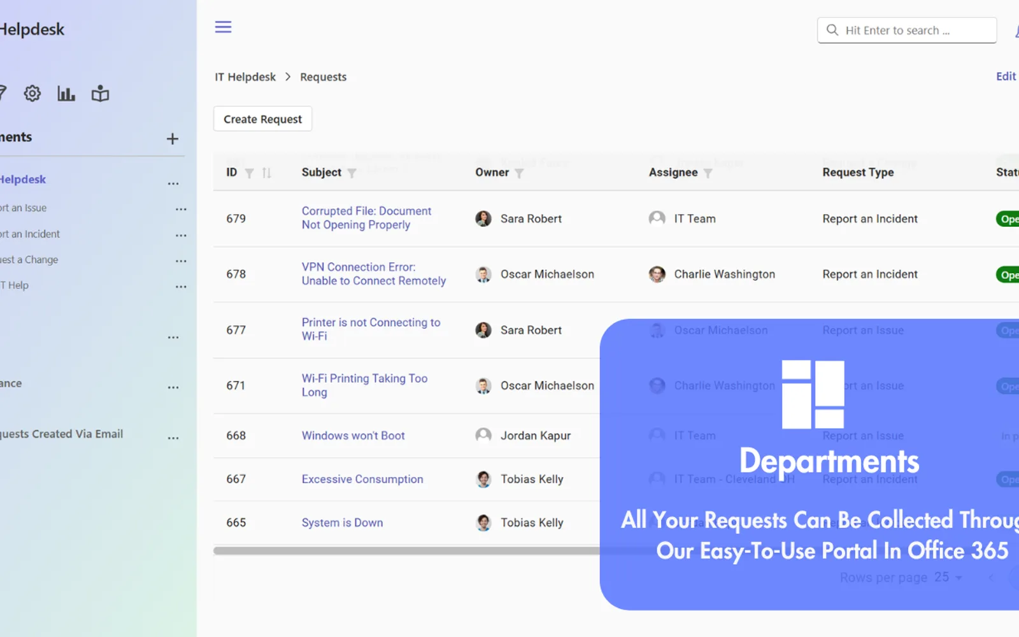The height and width of the screenshot is (637, 1019).
Task: Click the horizontal table scrollbar
Action: click(408, 550)
